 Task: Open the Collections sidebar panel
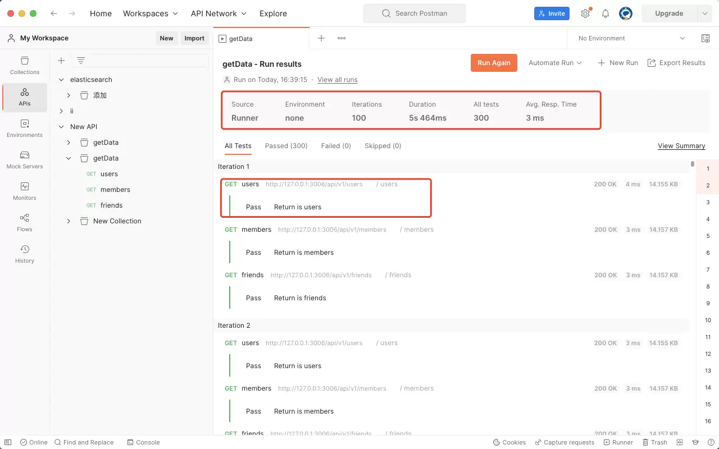pos(25,65)
